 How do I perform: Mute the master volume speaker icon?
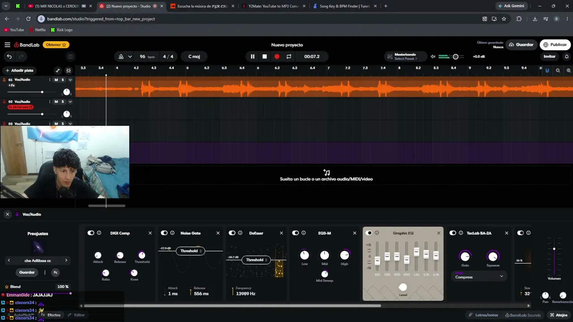pos(433,57)
